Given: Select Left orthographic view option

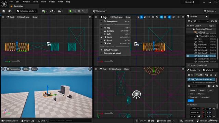Looking at the screenshot, I should pyautogui.click(x=115, y=34).
